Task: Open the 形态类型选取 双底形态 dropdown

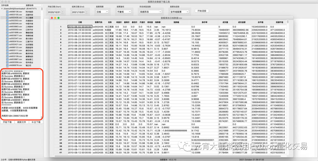Action: point(150,12)
